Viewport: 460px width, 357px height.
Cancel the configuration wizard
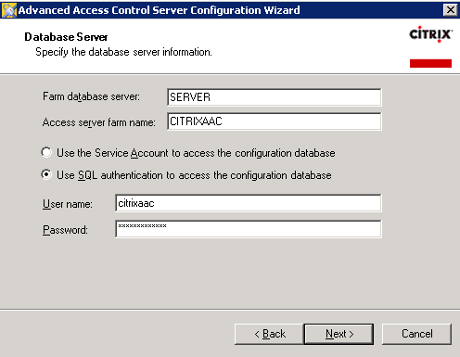416,334
